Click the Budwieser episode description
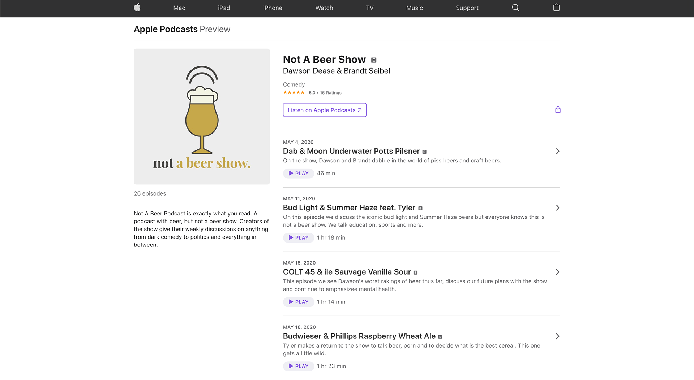 (x=412, y=349)
